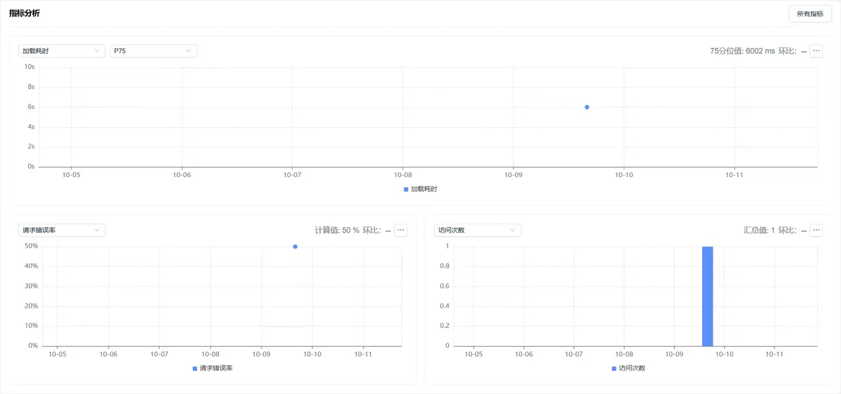Expand the 加载耗时 metric dropdown
The height and width of the screenshot is (394, 841).
(x=61, y=51)
